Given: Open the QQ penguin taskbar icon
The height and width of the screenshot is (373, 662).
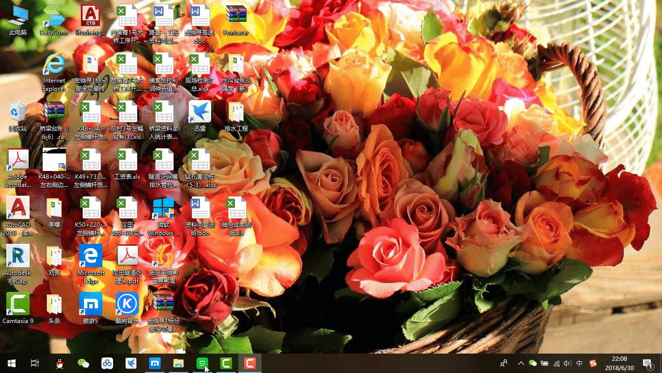Looking at the screenshot, I should click(60, 363).
